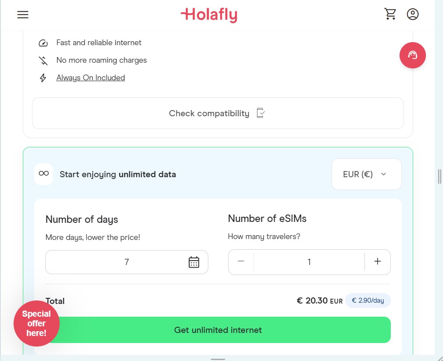The image size is (443, 361).
Task: Click the Holafly logo
Action: [x=209, y=15]
